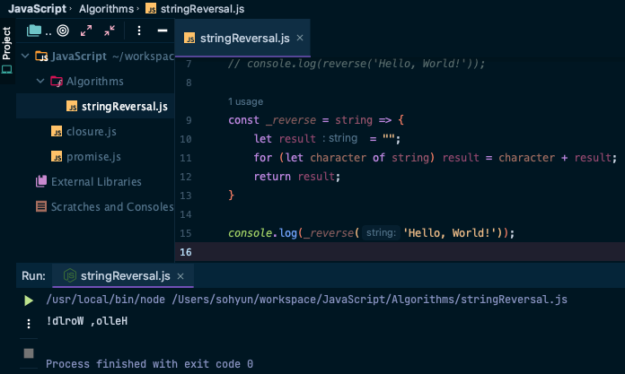This screenshot has height=374, width=625.
Task: Expand all project tree nodes icon
Action: [86, 30]
